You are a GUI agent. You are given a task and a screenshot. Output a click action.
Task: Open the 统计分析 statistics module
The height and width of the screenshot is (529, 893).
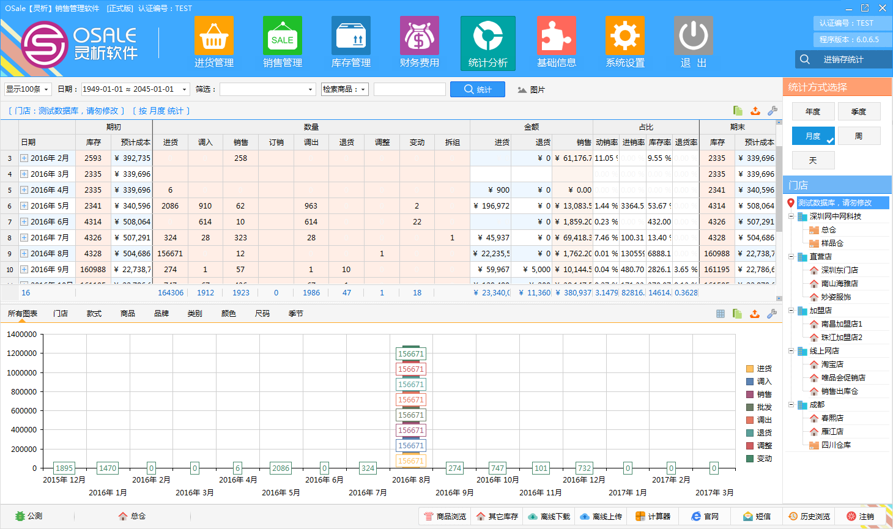(x=487, y=43)
